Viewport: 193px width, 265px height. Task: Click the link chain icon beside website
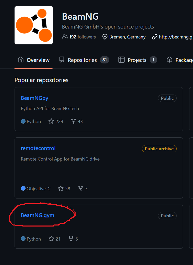(154, 37)
